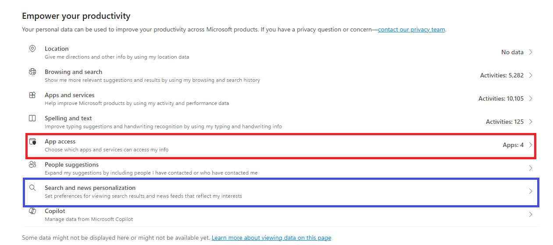The image size is (553, 245).
Task: Click the People suggestions icon
Action: pos(32,164)
